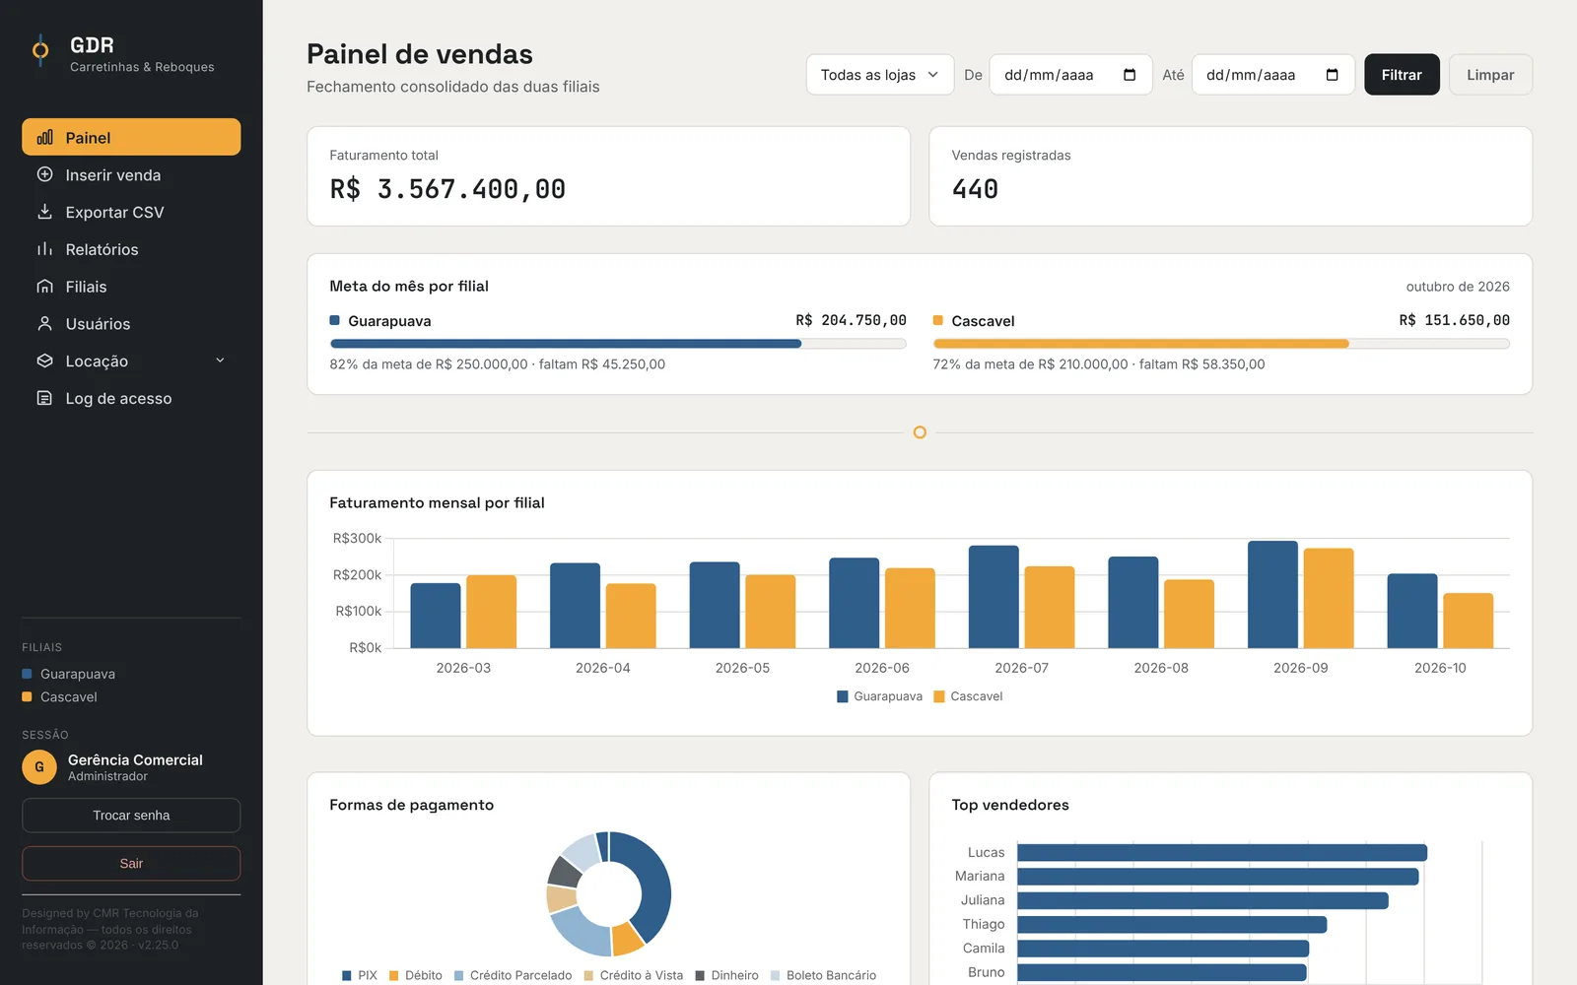Viewport: 1577px width, 985px height.
Task: Toggle Boleto Bancário legend entry
Action: (823, 975)
